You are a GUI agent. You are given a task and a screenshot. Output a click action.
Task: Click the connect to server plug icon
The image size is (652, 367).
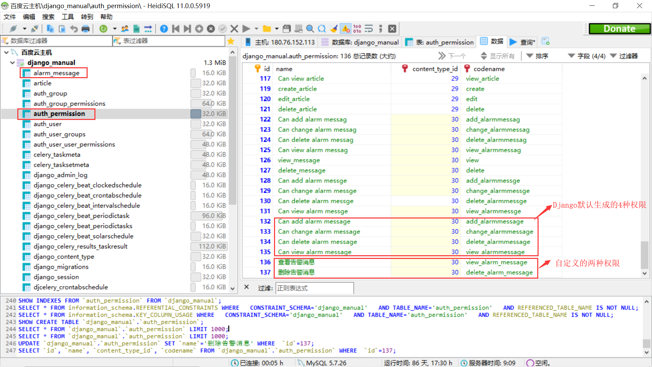(x=13, y=29)
